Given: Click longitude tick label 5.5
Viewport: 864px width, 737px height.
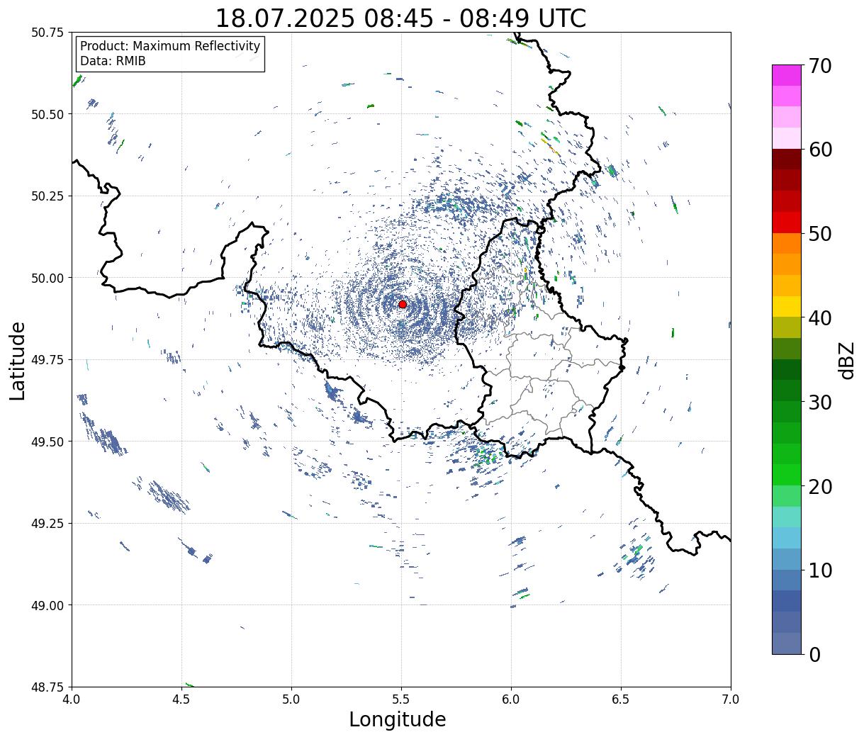Looking at the screenshot, I should (x=401, y=699).
